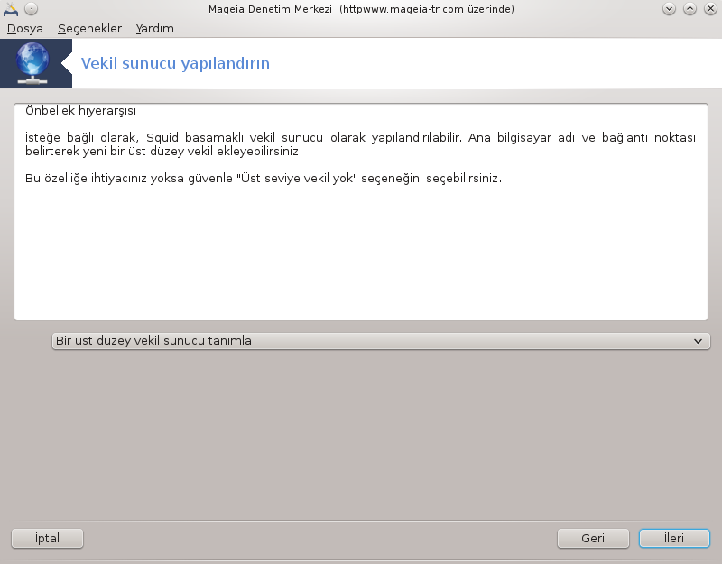Open the Dosya menu
The width and height of the screenshot is (722, 564).
[x=25, y=29]
